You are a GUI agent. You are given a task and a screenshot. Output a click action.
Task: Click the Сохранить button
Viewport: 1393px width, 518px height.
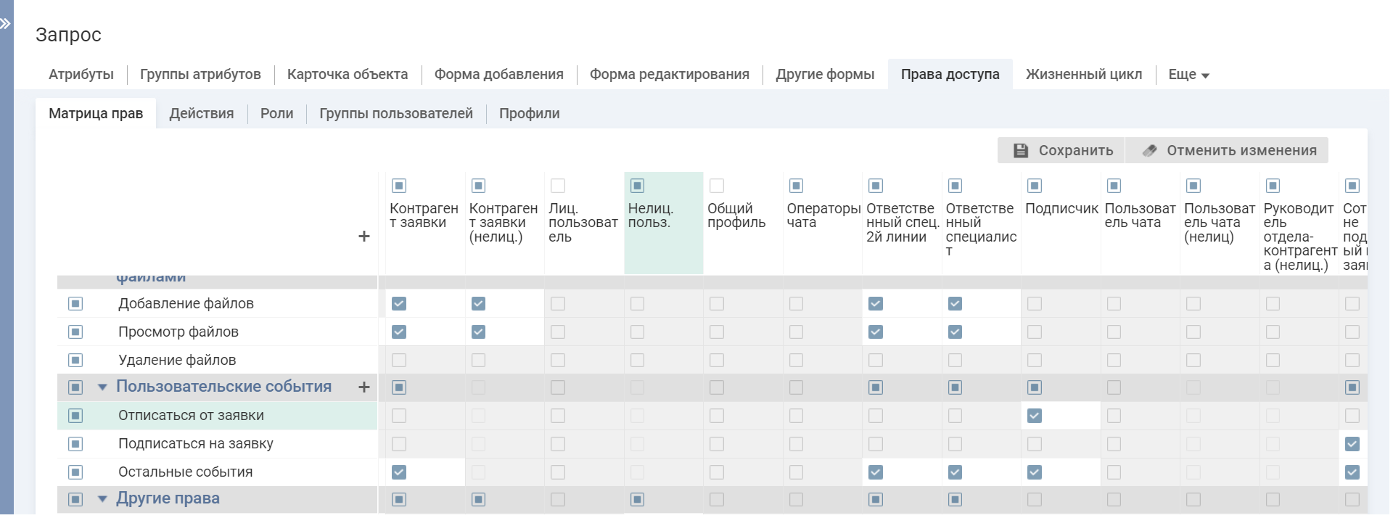[1061, 151]
